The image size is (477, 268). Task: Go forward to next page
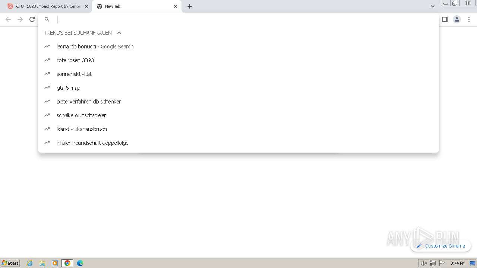[x=20, y=19]
